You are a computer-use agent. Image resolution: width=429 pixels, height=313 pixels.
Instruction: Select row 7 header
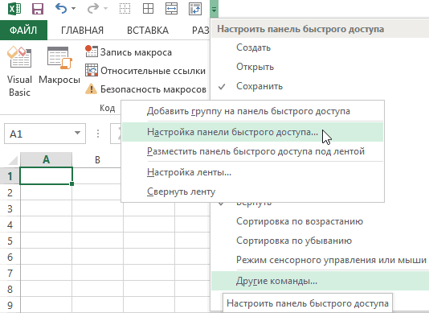coord(10,273)
